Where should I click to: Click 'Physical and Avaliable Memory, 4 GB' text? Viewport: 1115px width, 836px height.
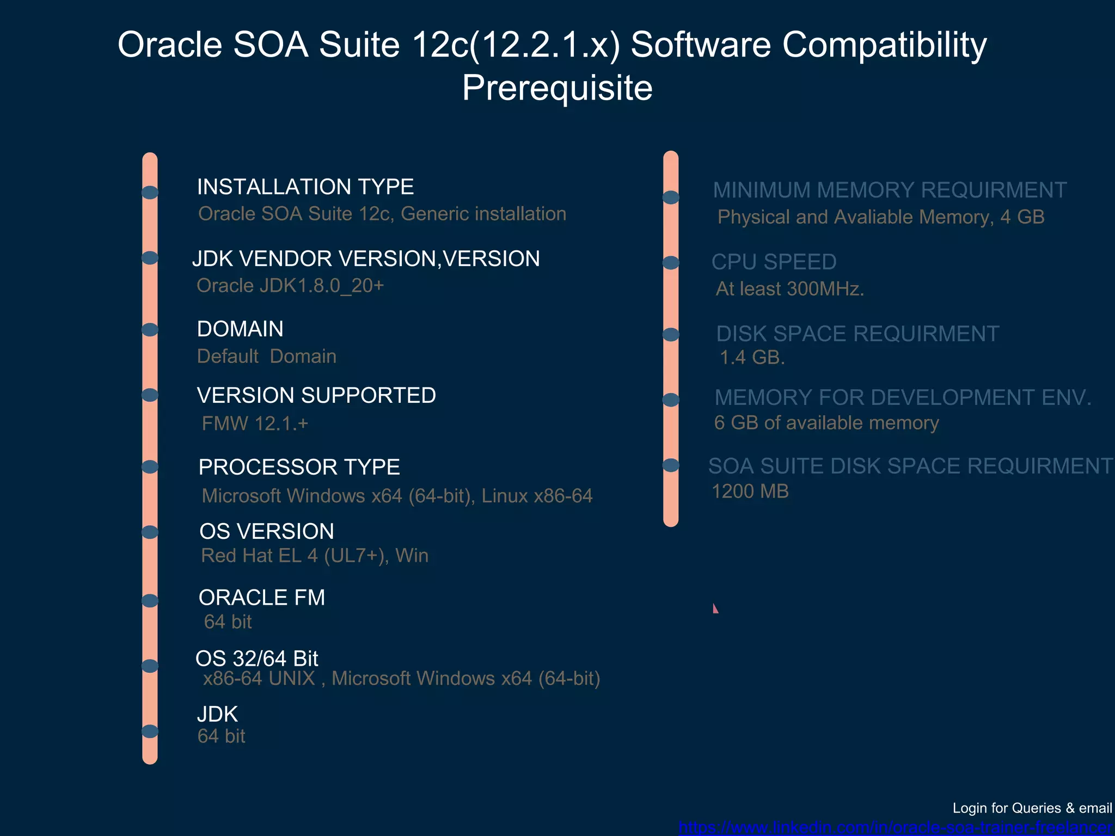click(881, 217)
